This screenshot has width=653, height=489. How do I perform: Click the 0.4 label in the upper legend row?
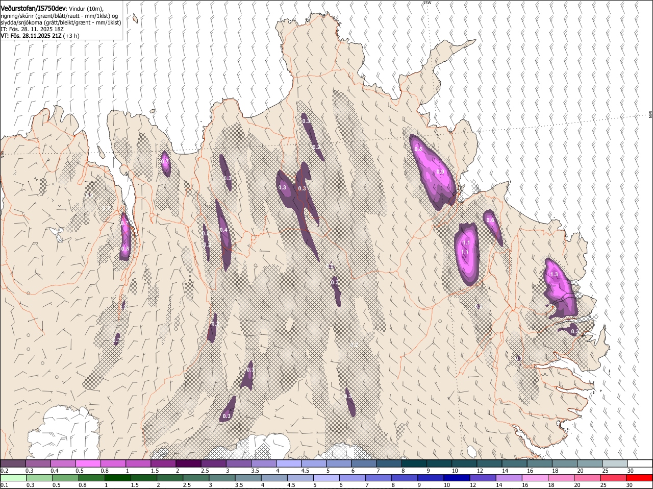(x=54, y=470)
